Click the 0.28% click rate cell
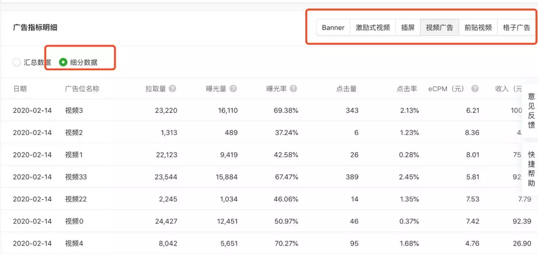Screen dimensions: 538x254 point(408,155)
